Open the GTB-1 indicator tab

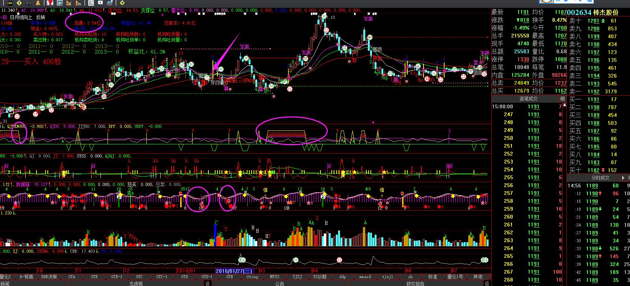point(117,277)
